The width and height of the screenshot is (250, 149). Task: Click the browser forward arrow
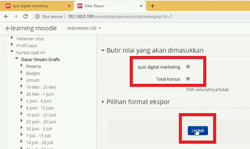pyautogui.click(x=16, y=16)
